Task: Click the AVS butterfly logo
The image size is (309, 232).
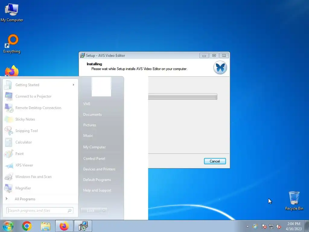Action: click(x=220, y=68)
